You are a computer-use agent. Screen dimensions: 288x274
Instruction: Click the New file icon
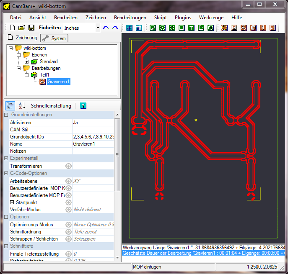pos(12,28)
